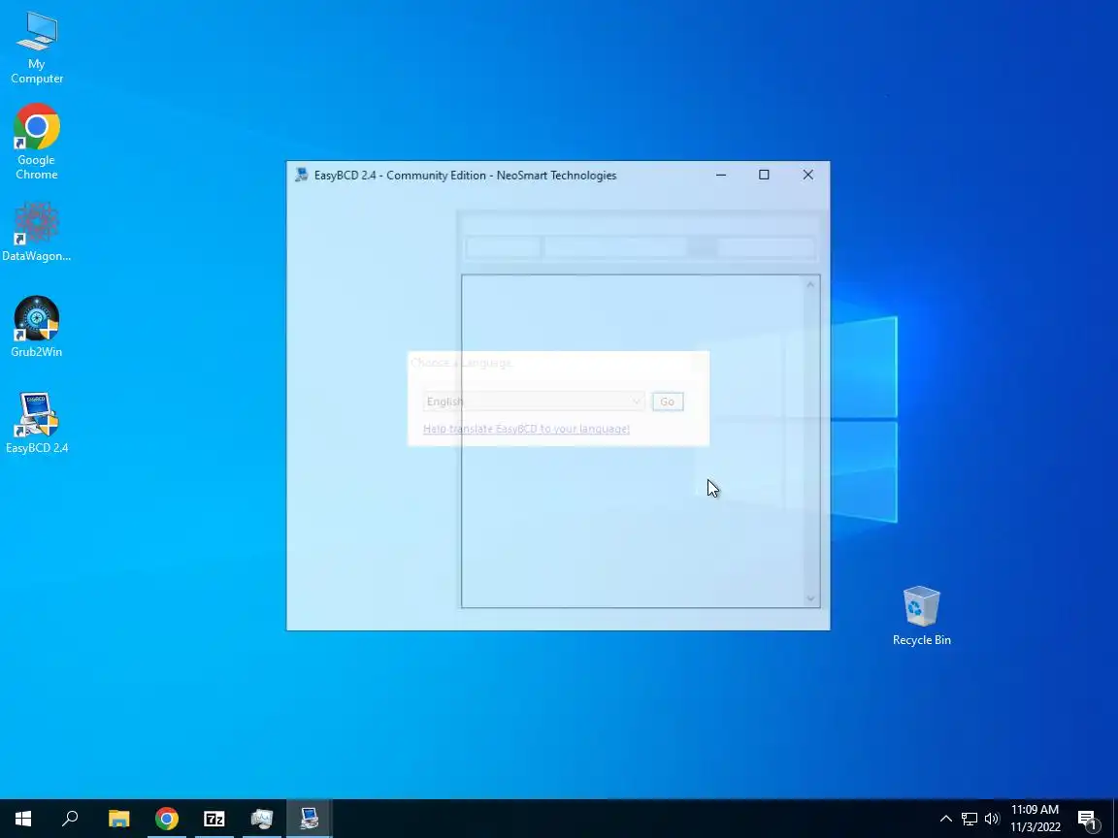Select the EasyBCD taskbar button
The image size is (1118, 838).
[310, 819]
